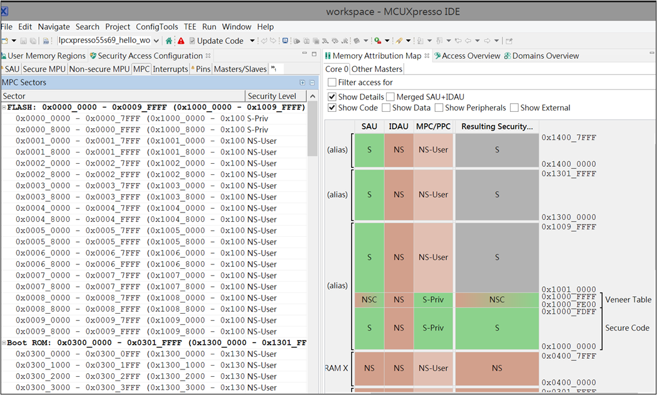Show hidden tabs via overflow chevron
657x395 pixels.
coord(273,69)
